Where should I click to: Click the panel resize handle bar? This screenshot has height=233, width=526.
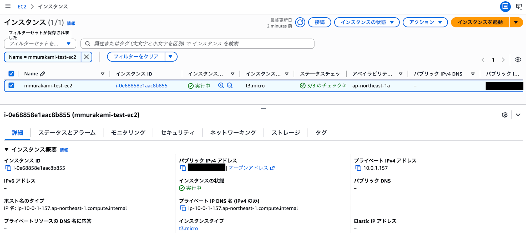point(263,108)
